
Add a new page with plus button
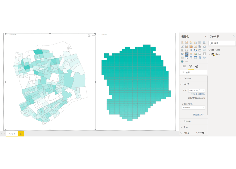21,134
